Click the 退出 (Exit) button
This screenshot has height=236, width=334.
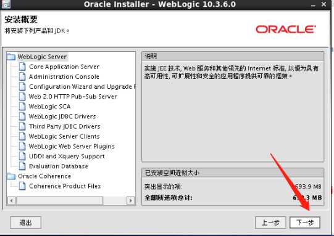(x=25, y=222)
